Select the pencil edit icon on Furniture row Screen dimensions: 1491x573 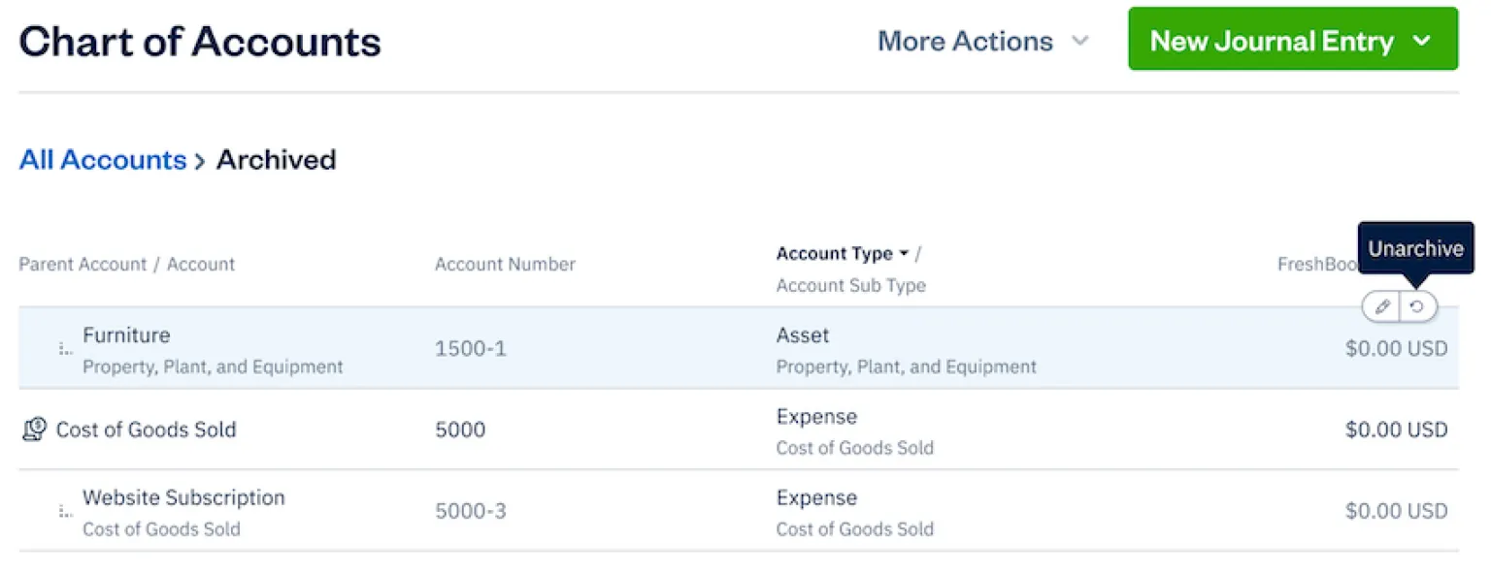1382,306
